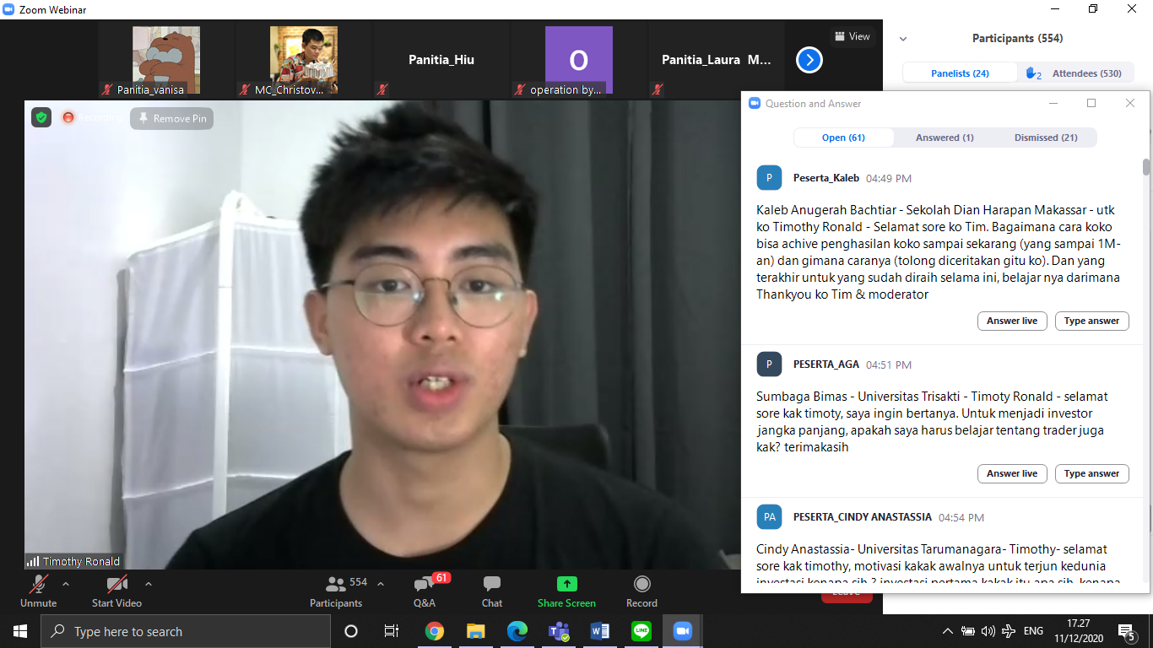Select the MC_Christov video thumbnail
The height and width of the screenshot is (648, 1153).
click(304, 60)
